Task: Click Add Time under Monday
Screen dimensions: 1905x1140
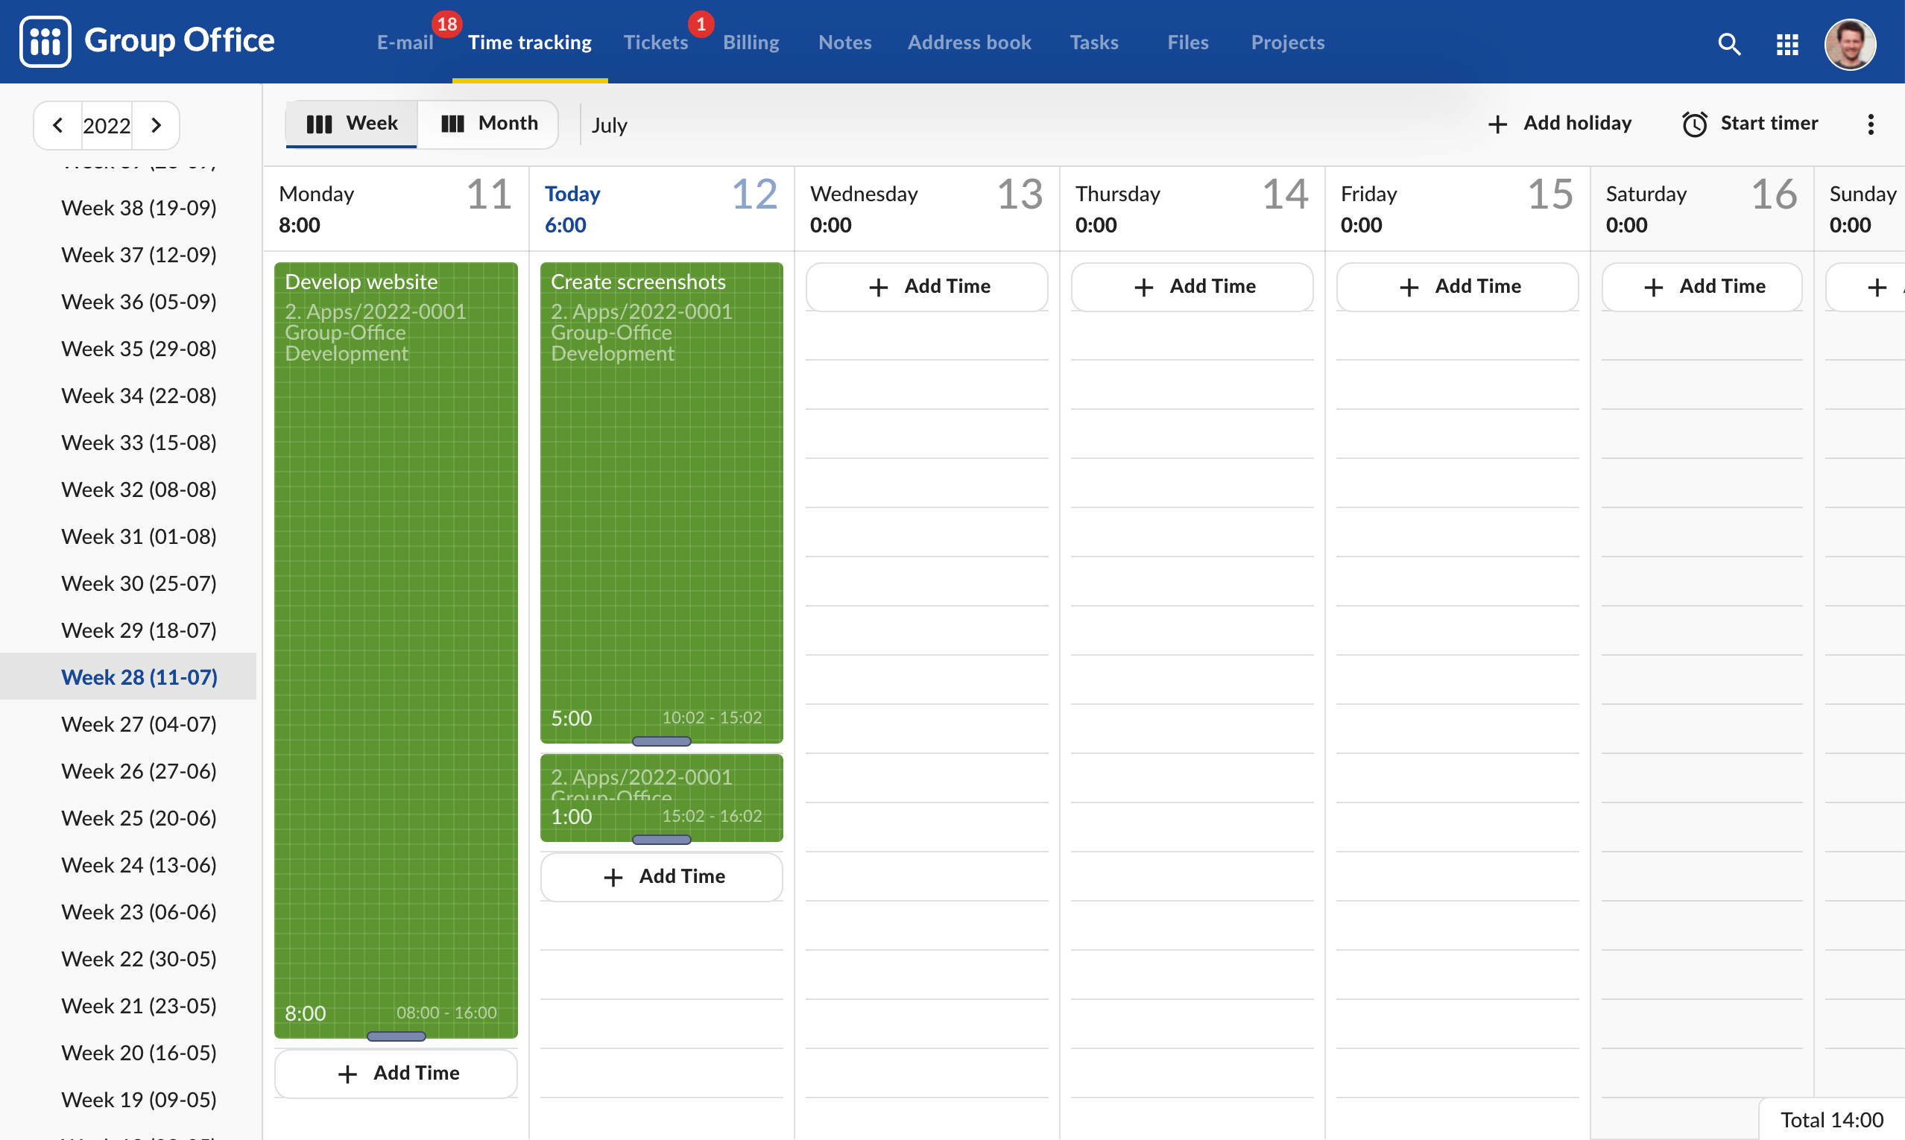Action: pos(396,1072)
